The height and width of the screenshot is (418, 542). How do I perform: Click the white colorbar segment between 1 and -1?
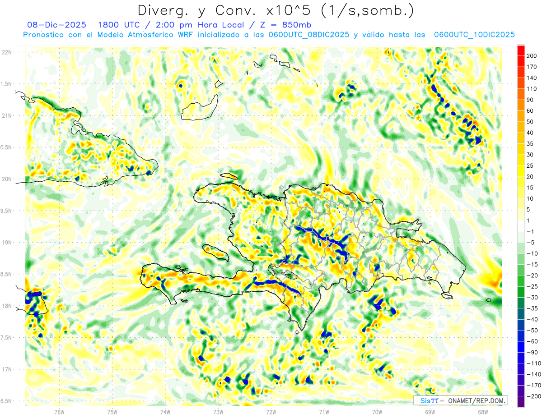[x=521, y=226]
